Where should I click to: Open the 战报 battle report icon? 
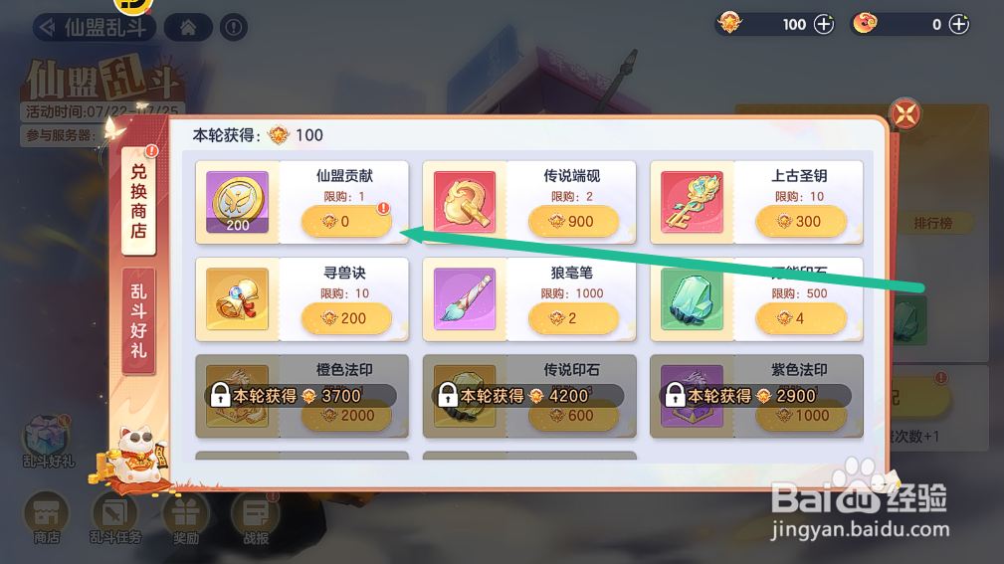(x=256, y=517)
